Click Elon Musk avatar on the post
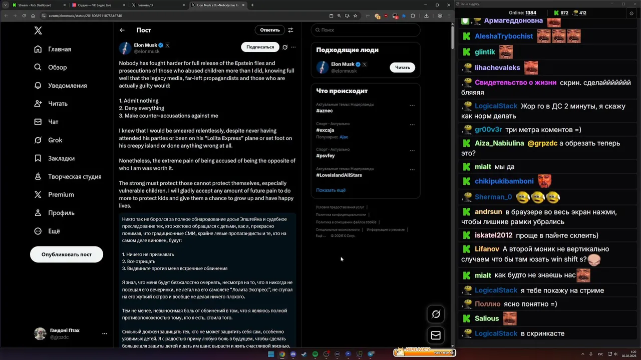641x360 pixels. (x=125, y=48)
